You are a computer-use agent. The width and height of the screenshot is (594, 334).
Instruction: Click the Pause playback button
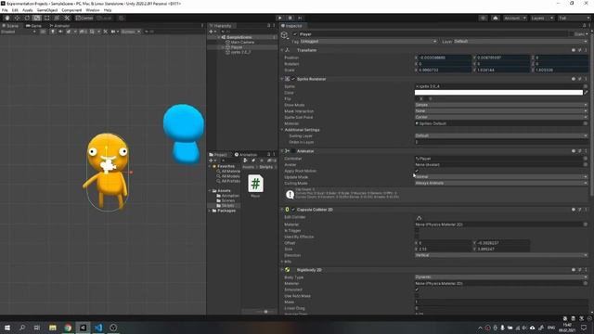[x=291, y=18]
